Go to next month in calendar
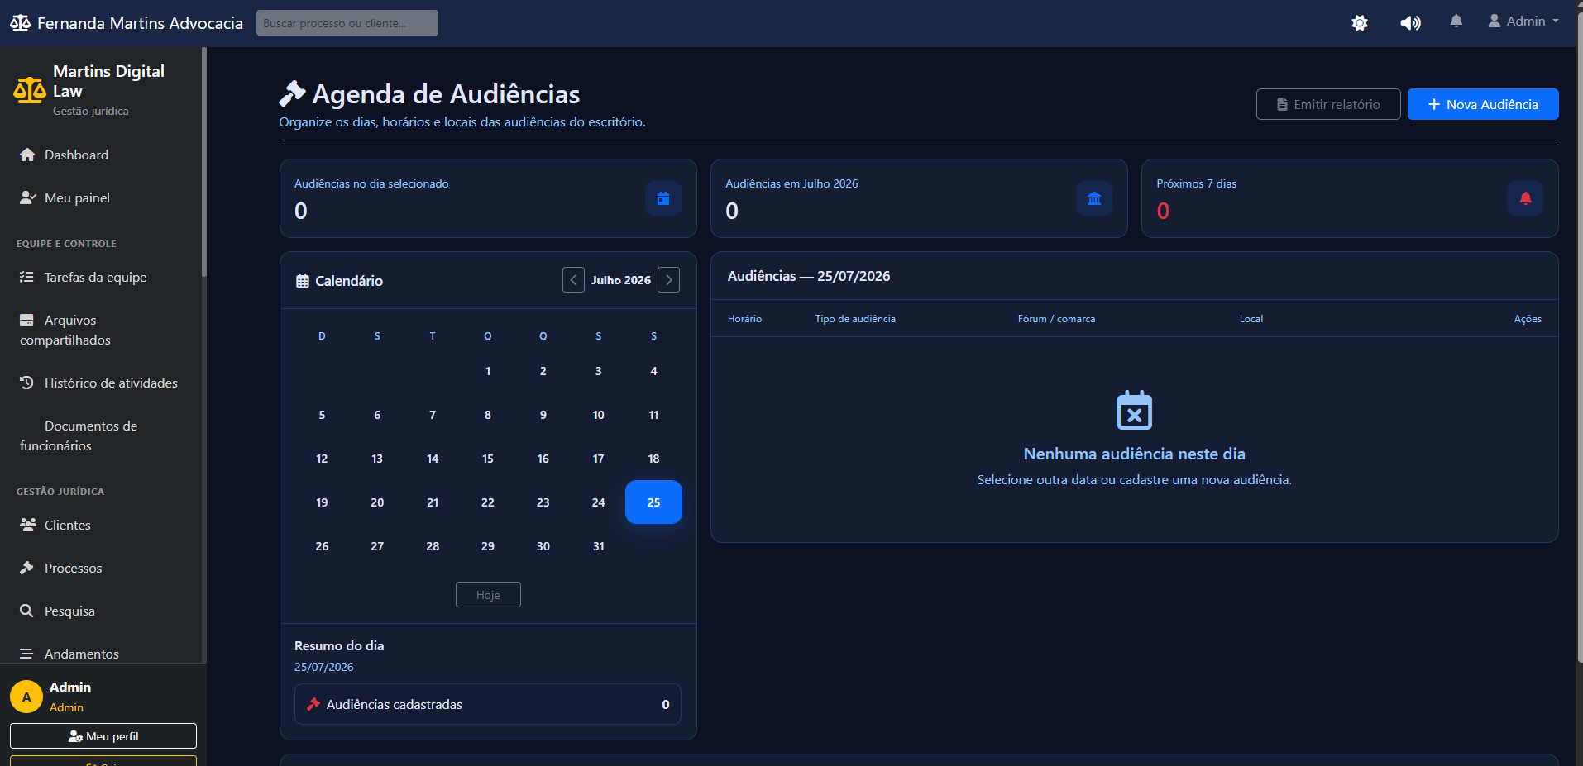Image resolution: width=1583 pixels, height=766 pixels. 669,280
